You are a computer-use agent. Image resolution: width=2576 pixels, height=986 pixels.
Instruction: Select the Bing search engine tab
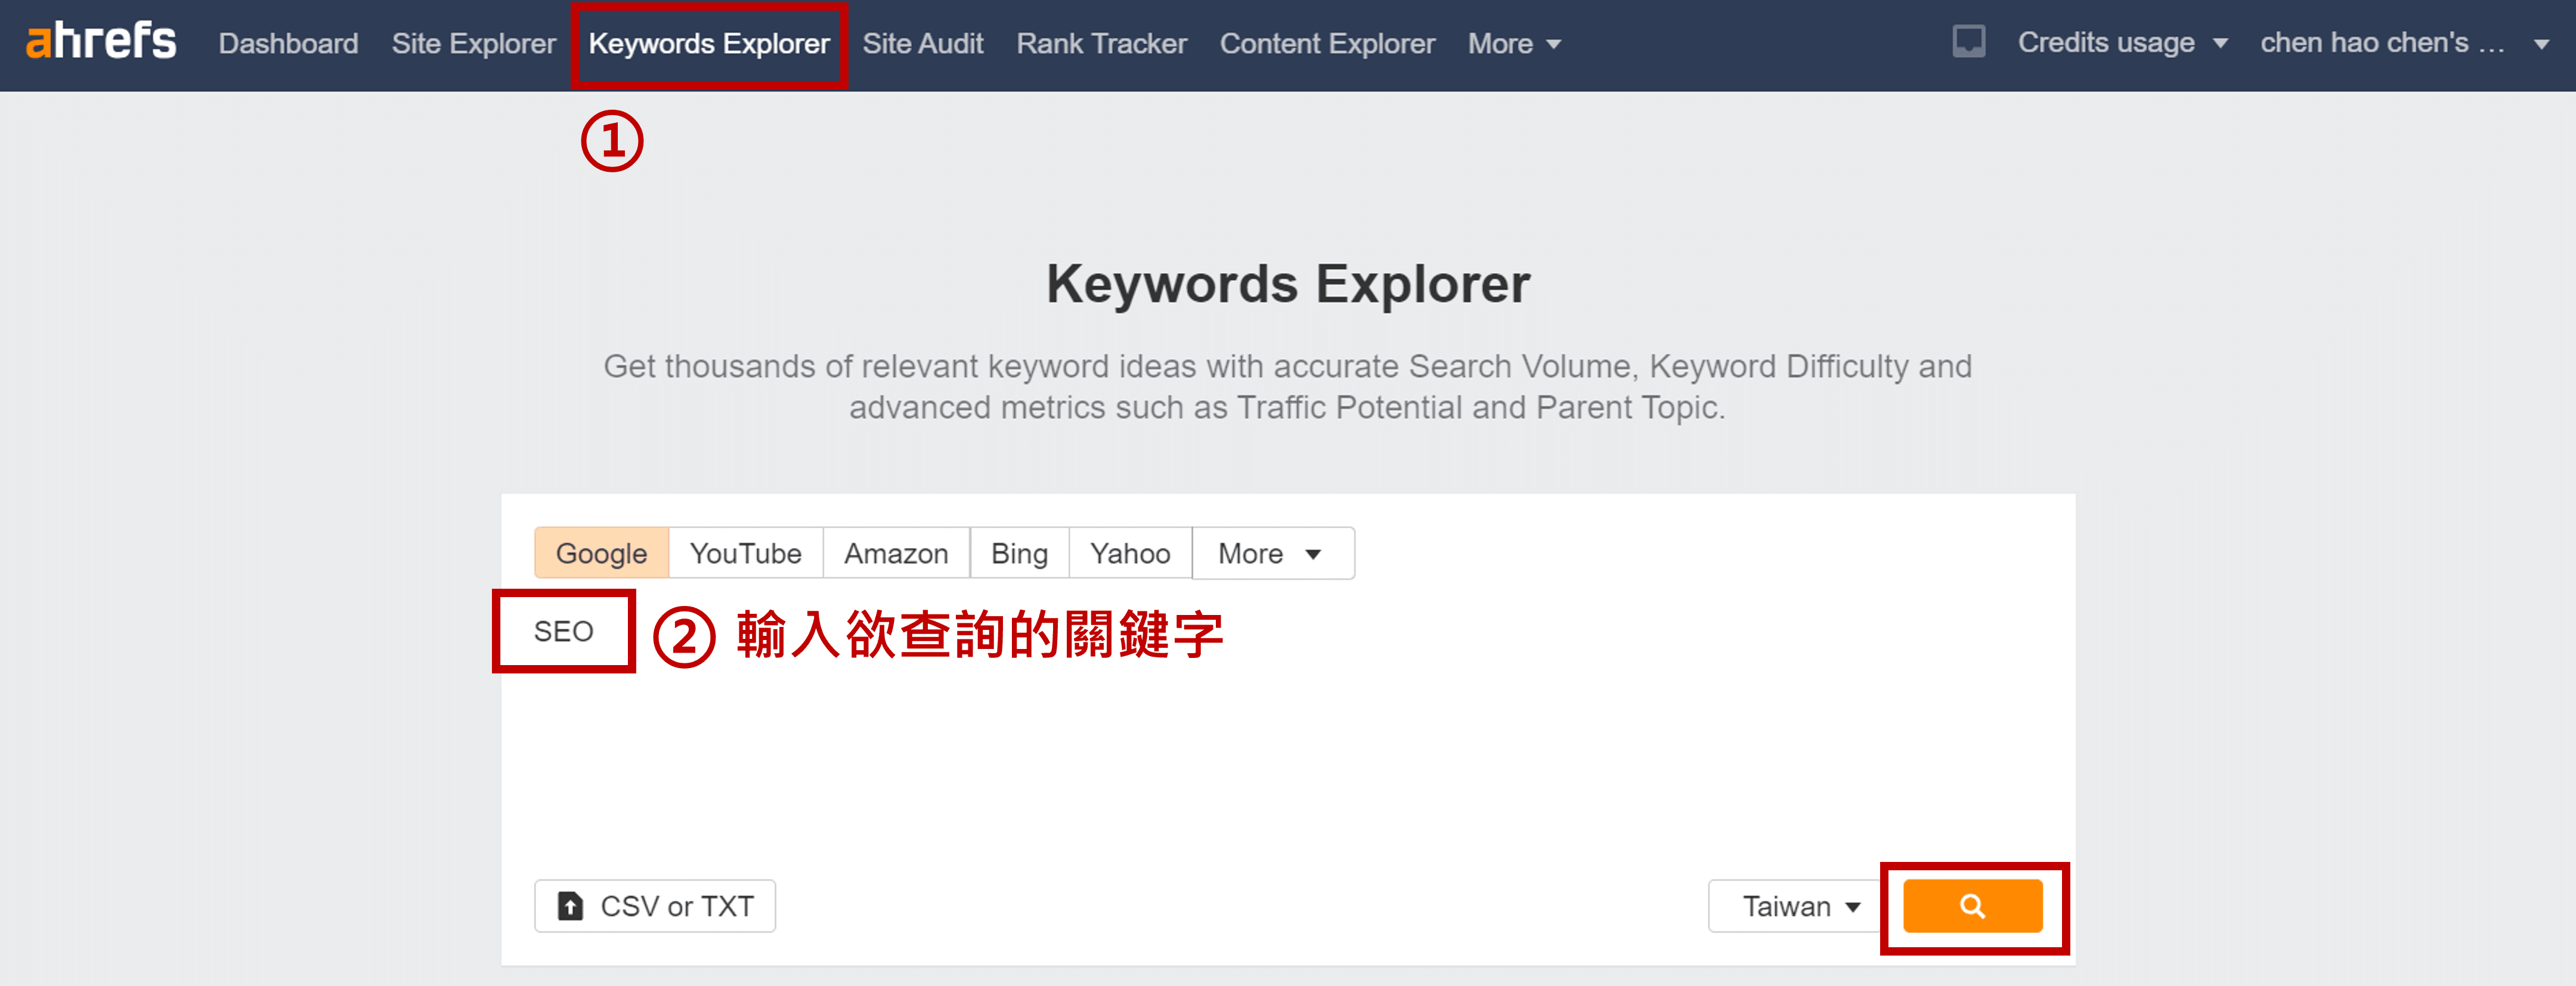pos(1018,553)
